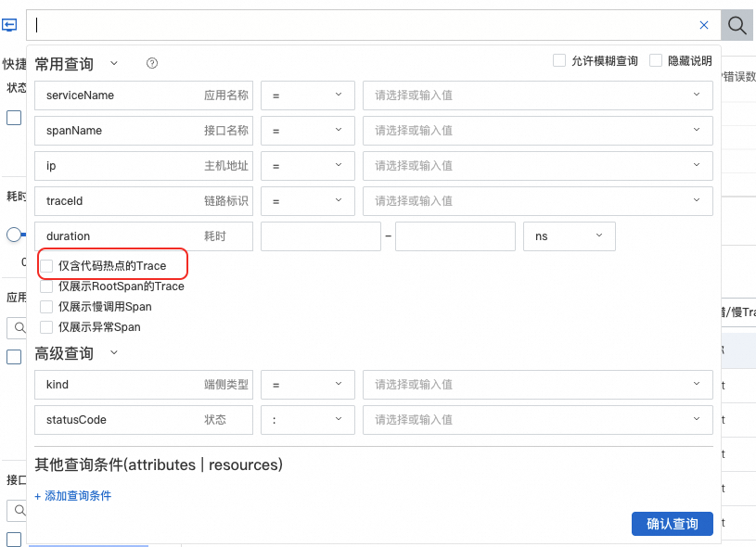Open the help question mark icon beside 常用查询
The height and width of the screenshot is (547, 756).
point(152,63)
